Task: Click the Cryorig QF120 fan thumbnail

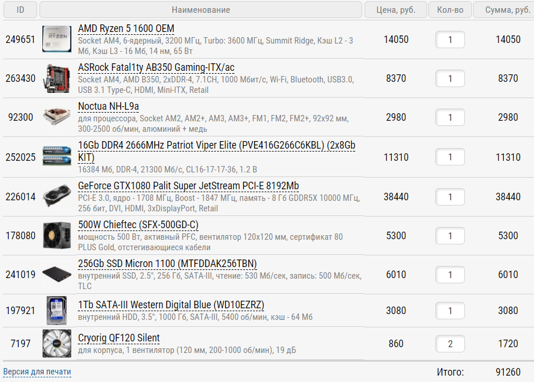Action: (57, 343)
